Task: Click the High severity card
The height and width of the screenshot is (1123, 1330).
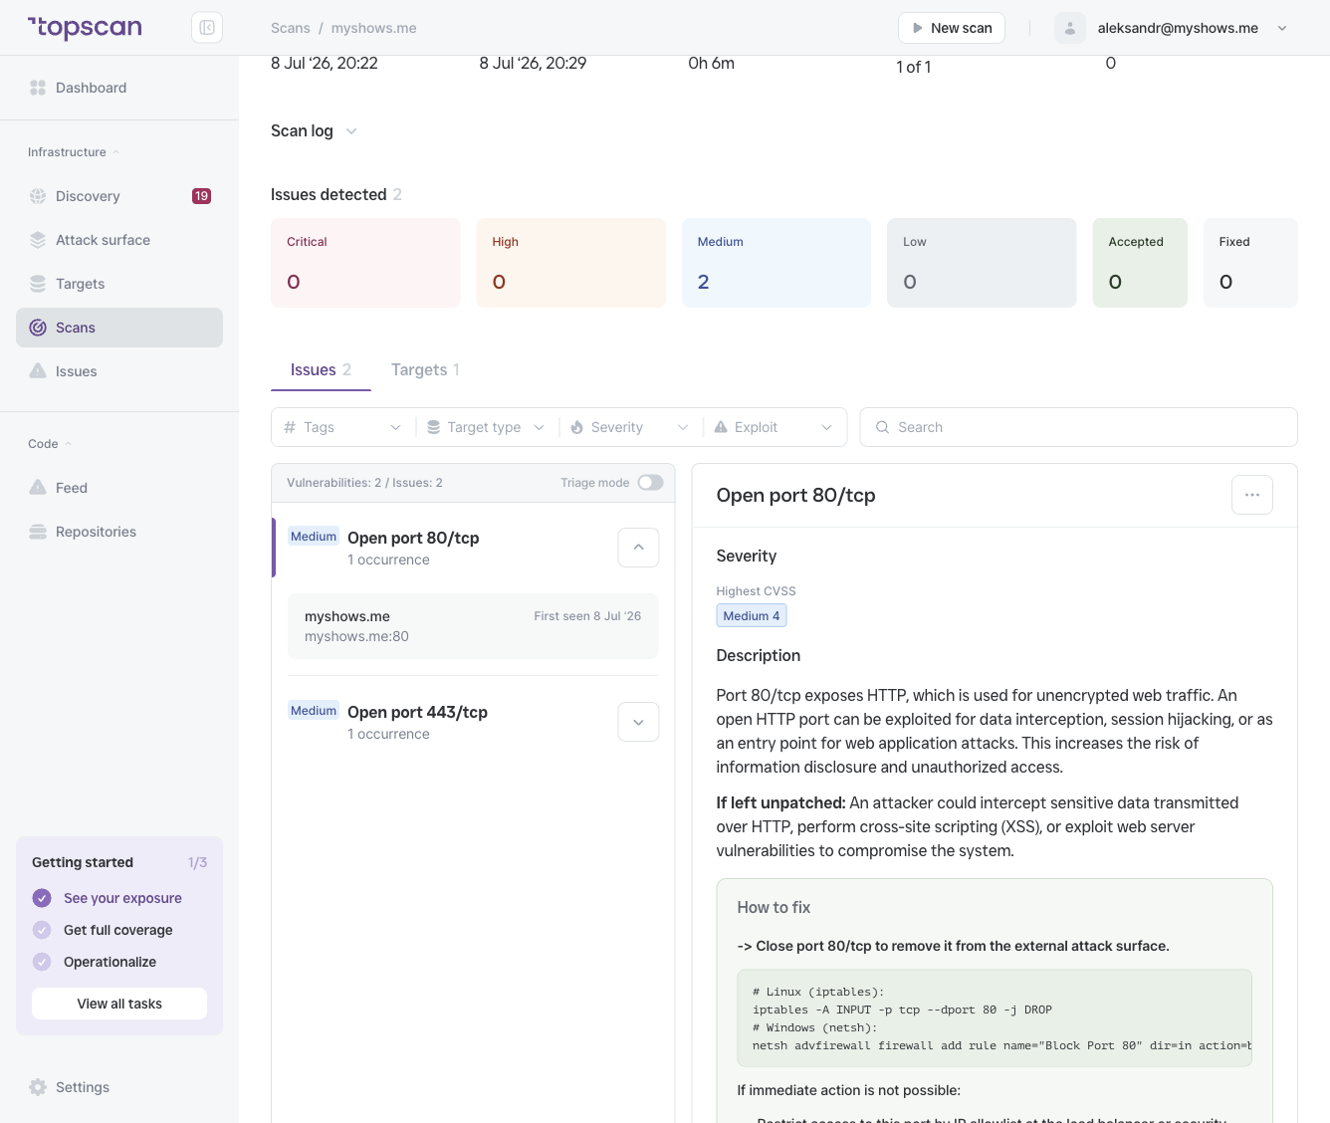Action: pyautogui.click(x=571, y=263)
